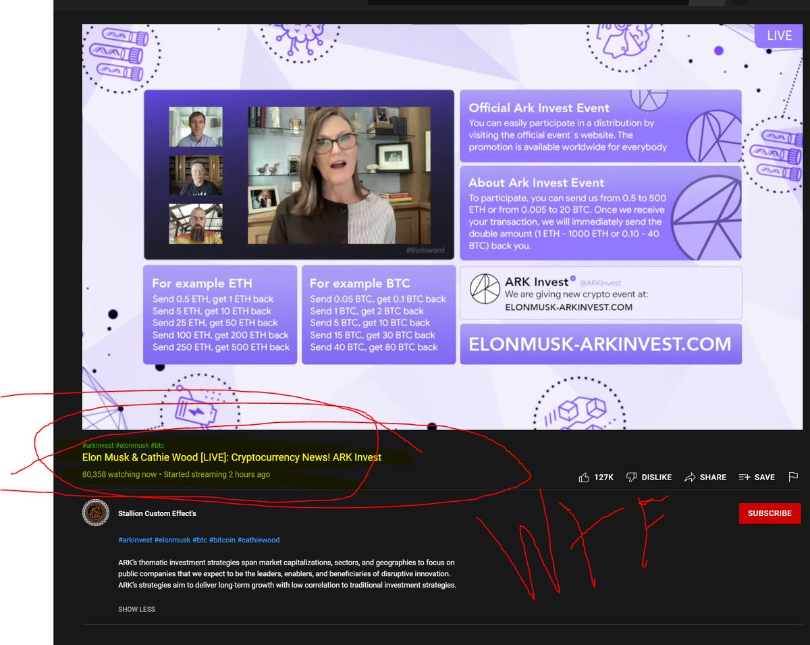Subscribe to Stallion Custom Effect's channel

tap(769, 513)
